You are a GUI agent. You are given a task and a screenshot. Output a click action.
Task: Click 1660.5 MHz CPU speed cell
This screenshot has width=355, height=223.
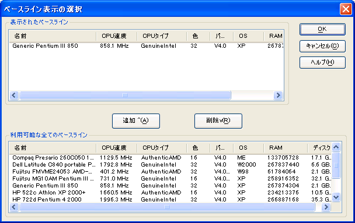point(116,193)
